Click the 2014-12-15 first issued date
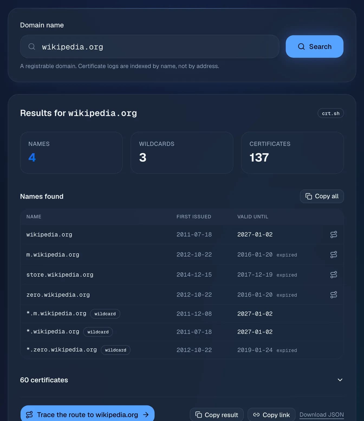Image resolution: width=364 pixels, height=421 pixels. pos(194,275)
